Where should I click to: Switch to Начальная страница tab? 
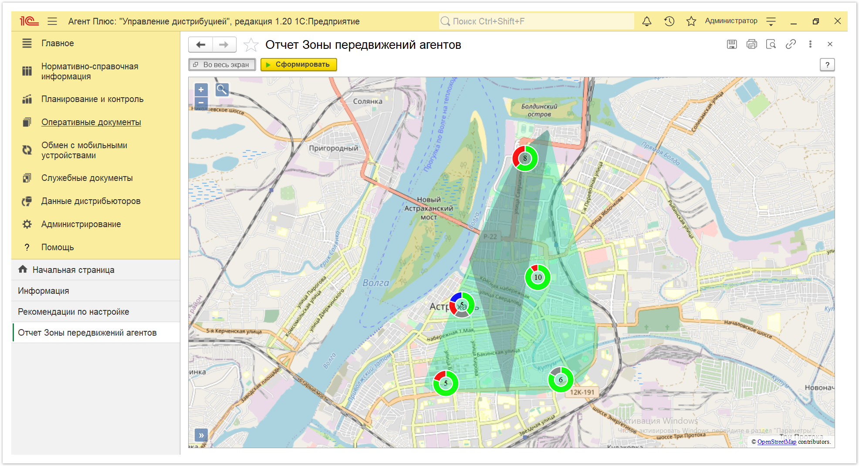[x=96, y=270]
